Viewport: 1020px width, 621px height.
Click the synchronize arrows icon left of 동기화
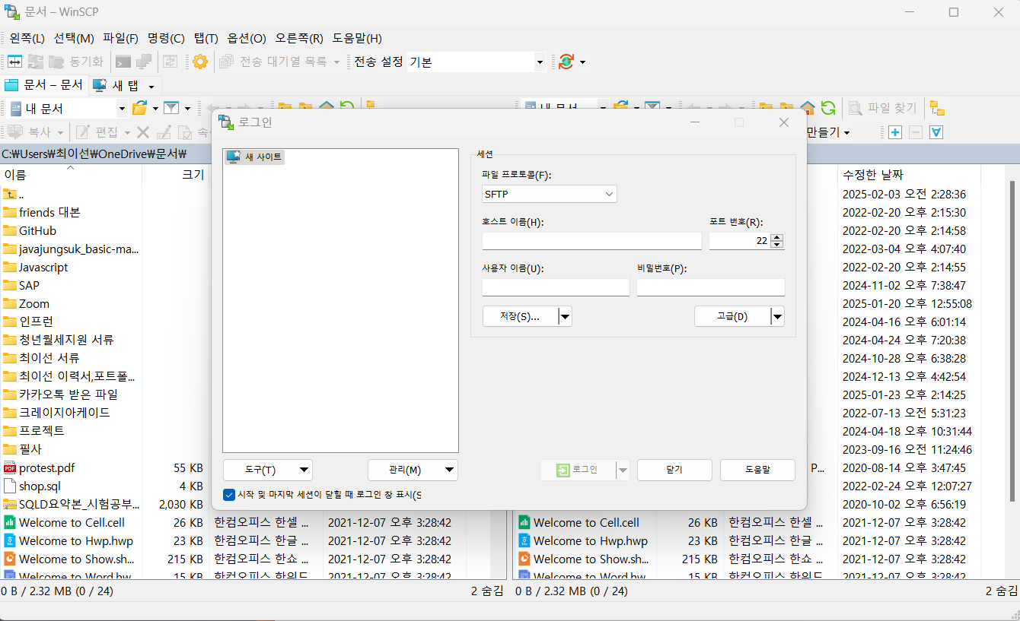(x=36, y=62)
